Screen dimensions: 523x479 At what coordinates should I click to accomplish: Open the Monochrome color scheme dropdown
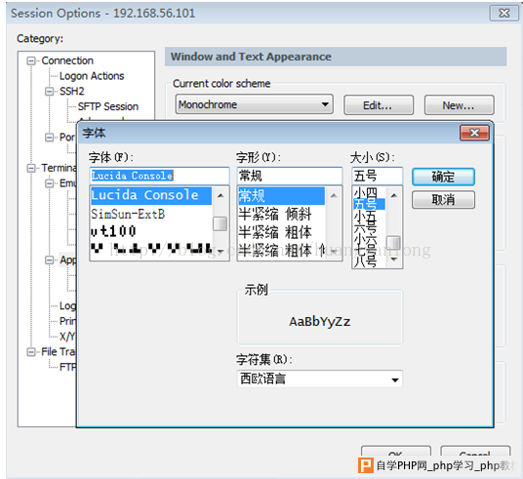(254, 104)
